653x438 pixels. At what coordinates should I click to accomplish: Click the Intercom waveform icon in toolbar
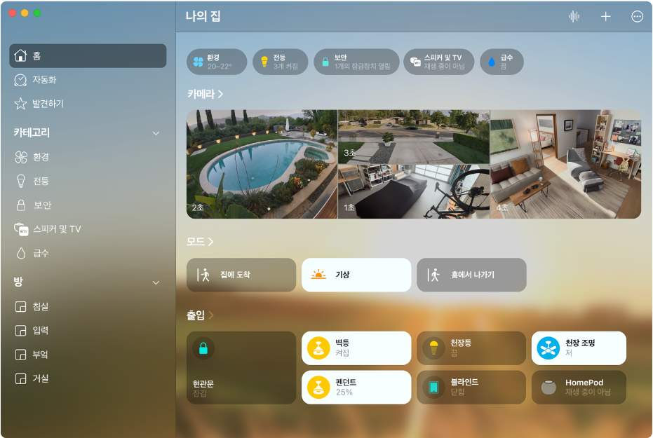(574, 17)
